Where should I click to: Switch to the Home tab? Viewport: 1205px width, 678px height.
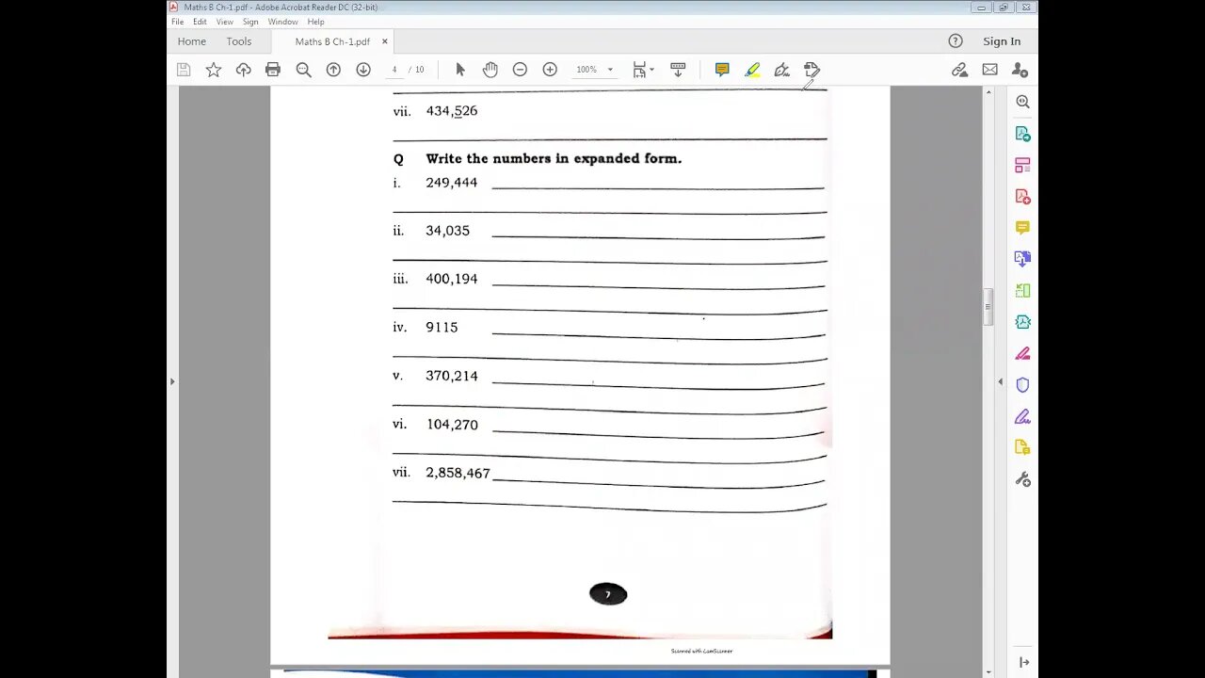(x=191, y=41)
